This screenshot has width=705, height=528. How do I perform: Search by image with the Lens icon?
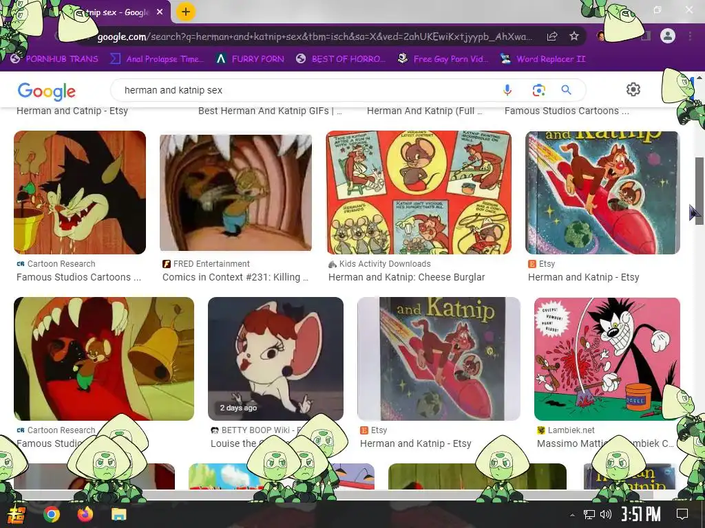[538, 90]
